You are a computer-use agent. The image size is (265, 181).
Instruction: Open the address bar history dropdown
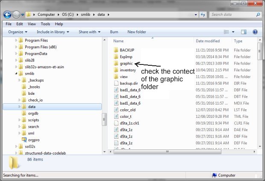click(x=196, y=15)
